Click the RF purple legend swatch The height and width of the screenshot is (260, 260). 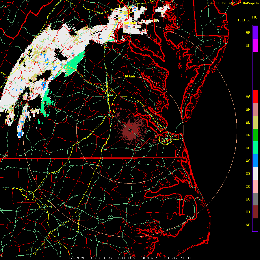[255, 32]
